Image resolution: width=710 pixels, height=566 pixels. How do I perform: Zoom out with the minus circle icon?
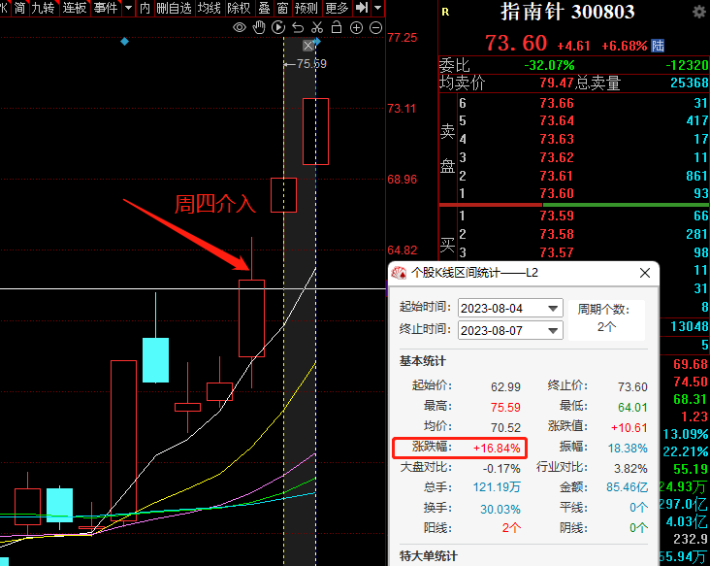pyautogui.click(x=375, y=27)
